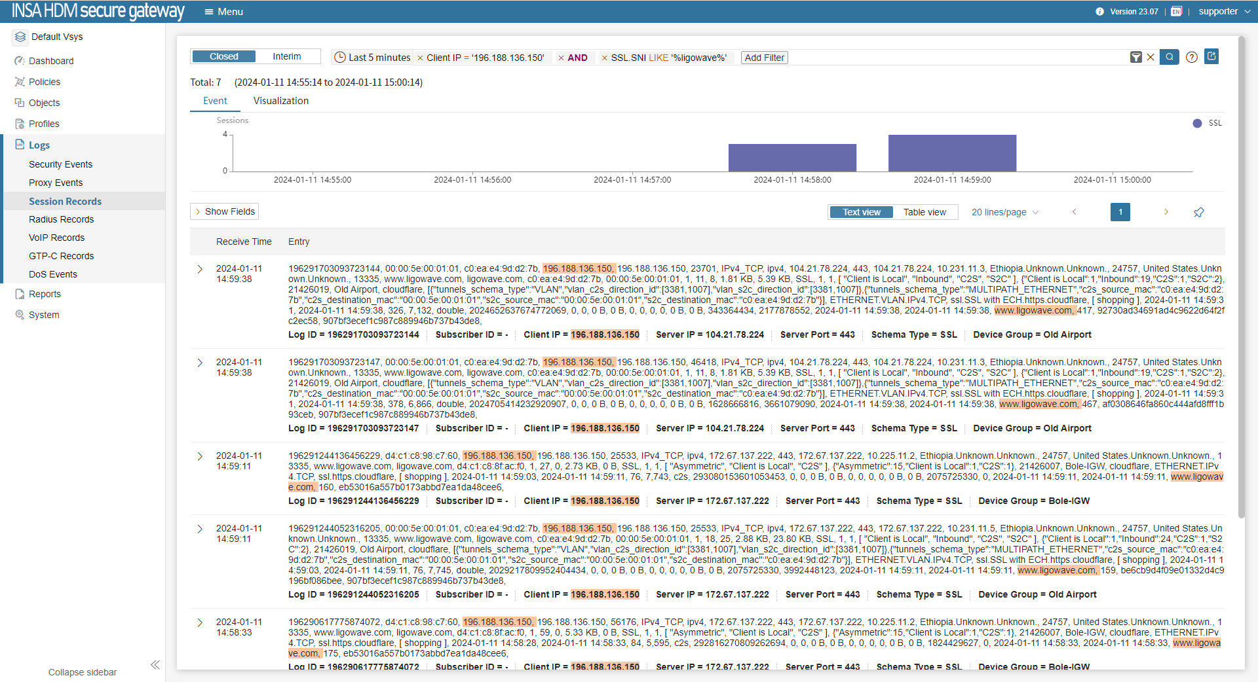Click the Add Filter button

click(x=764, y=58)
